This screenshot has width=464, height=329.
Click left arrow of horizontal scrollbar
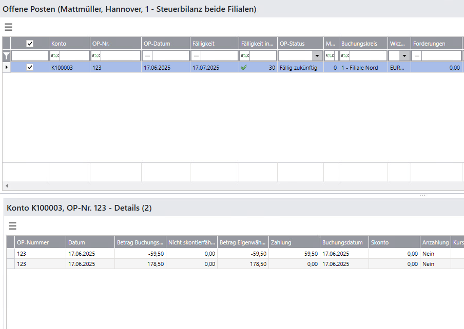point(6,186)
